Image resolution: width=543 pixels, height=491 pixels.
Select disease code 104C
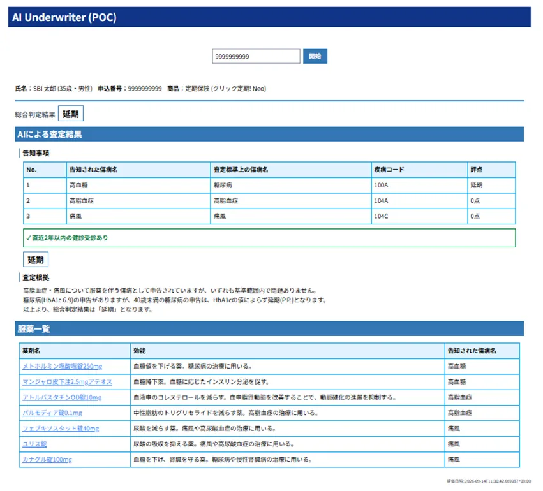click(x=419, y=216)
